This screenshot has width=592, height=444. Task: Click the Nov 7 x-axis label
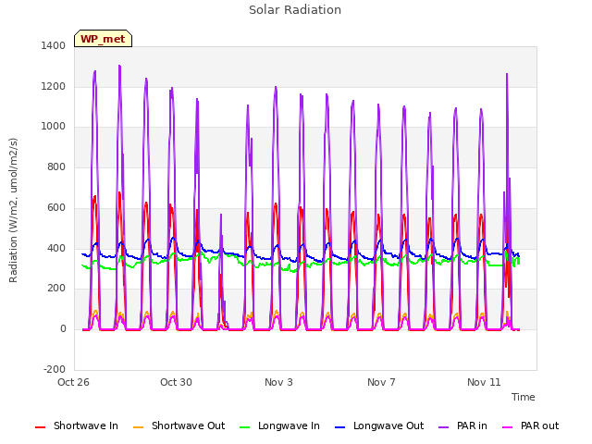click(x=381, y=382)
